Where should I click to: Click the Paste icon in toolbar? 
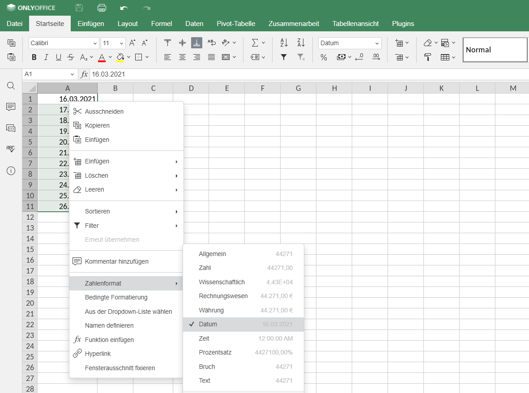click(x=11, y=57)
